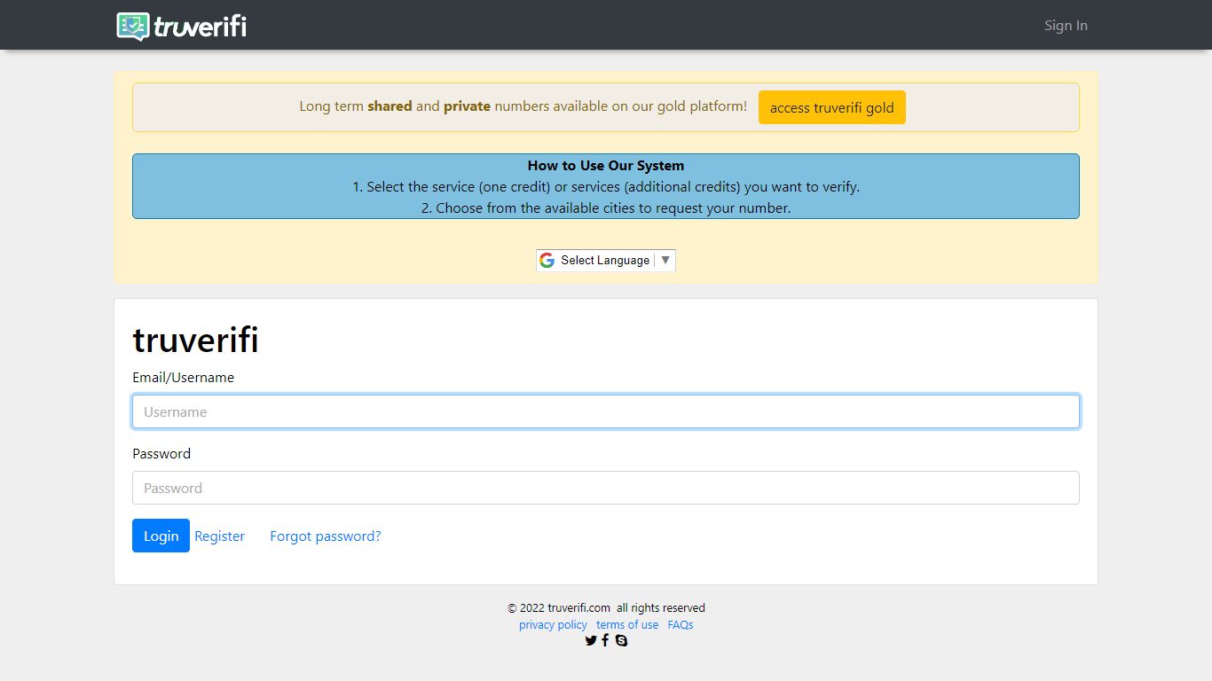
Task: Open the terms of use link
Action: (627, 624)
